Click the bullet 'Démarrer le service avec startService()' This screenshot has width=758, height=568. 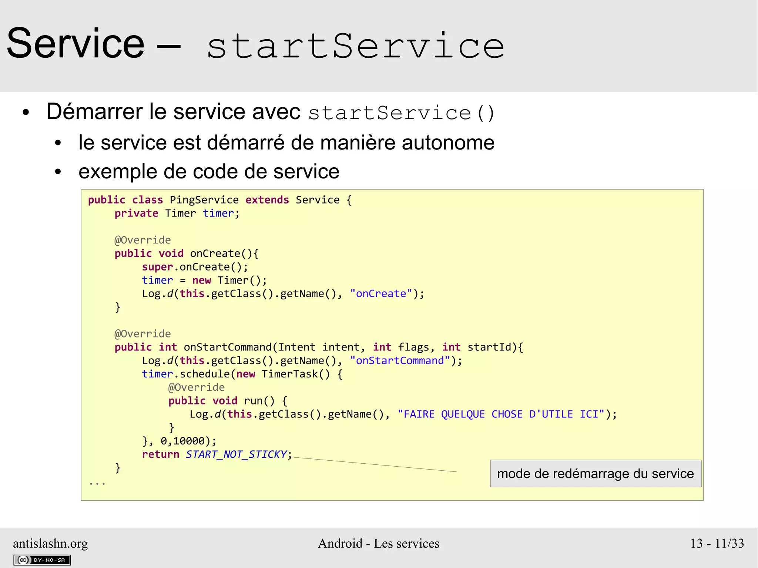point(271,112)
